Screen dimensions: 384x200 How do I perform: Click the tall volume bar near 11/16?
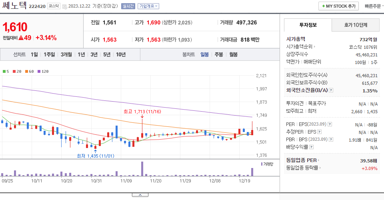[142, 169]
